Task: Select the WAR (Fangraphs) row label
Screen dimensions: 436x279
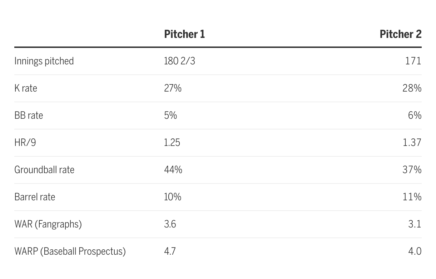Action: [48, 224]
